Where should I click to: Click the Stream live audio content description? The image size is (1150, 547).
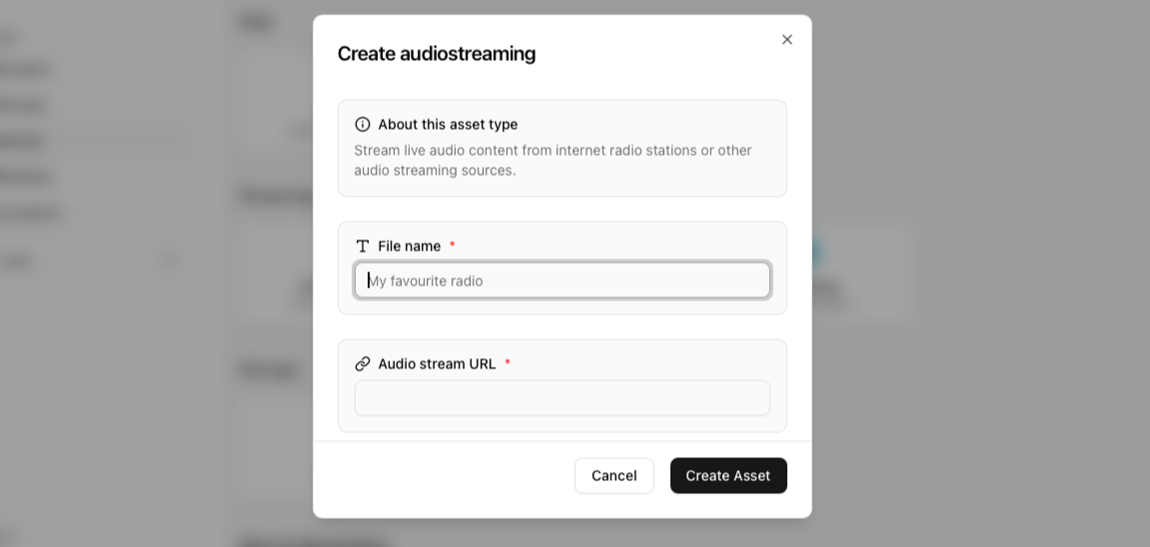[x=553, y=161]
